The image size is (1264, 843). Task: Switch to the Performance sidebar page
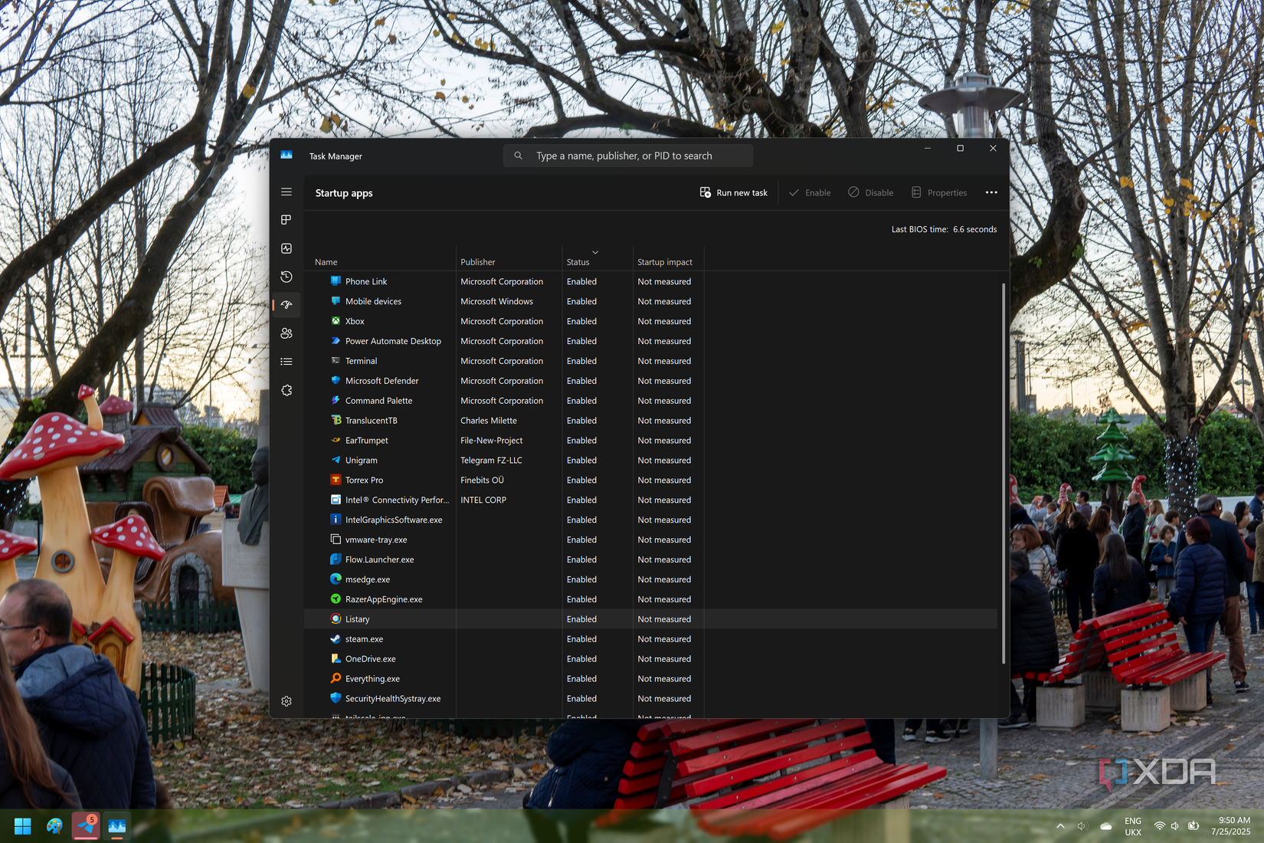pos(287,248)
